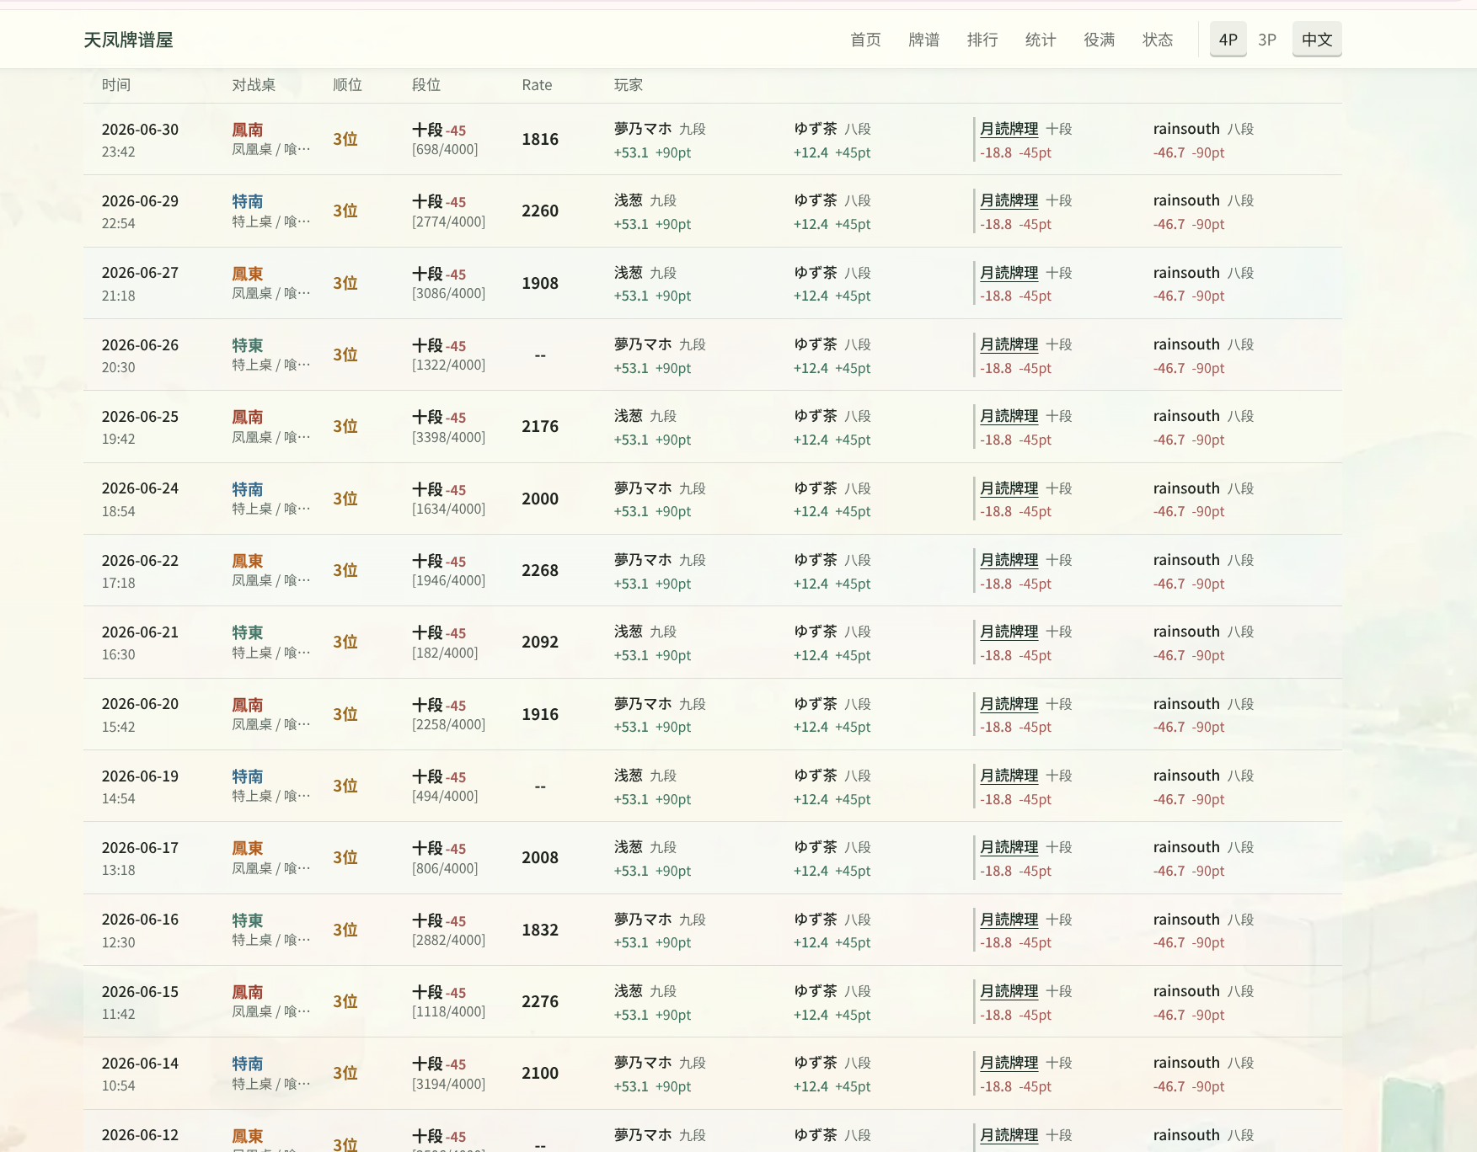1477x1152 pixels.
Task: Switch to 3P mode
Action: (x=1266, y=40)
